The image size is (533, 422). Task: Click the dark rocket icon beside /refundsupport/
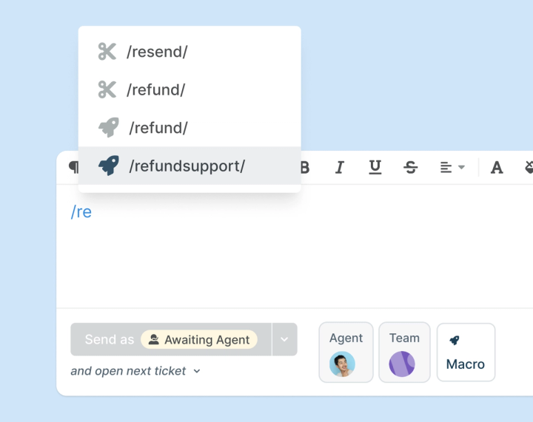click(x=109, y=166)
